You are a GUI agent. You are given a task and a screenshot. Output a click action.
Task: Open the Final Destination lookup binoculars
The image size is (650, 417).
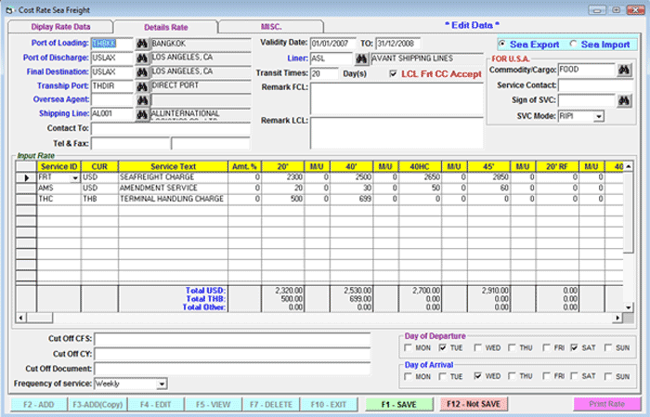[142, 72]
